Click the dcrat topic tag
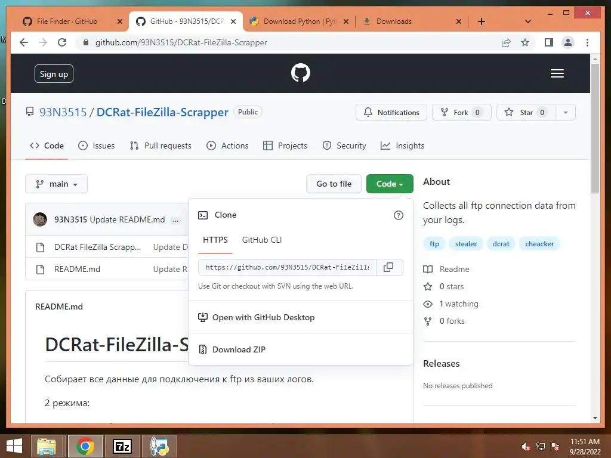Viewport: 611px width, 458px height. [501, 244]
